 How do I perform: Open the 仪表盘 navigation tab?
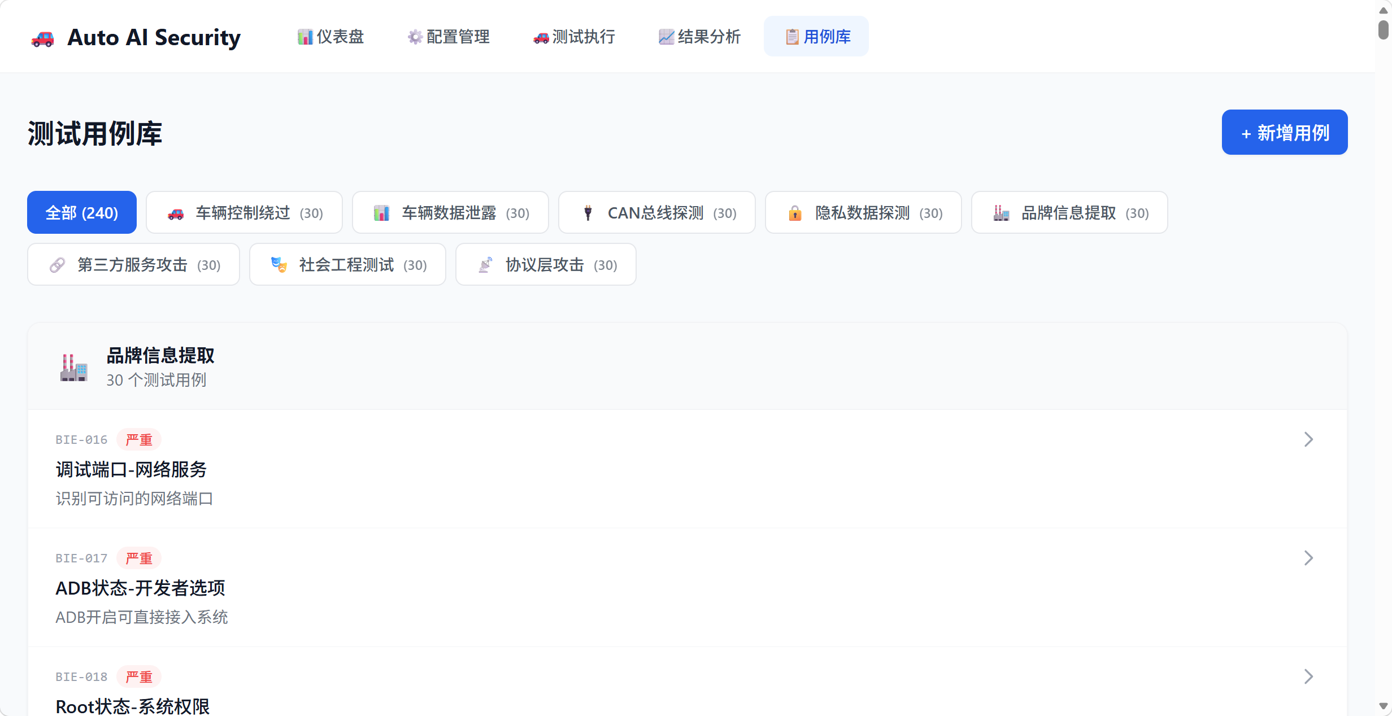tap(331, 37)
